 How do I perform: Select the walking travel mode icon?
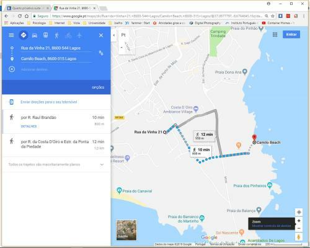[57, 35]
